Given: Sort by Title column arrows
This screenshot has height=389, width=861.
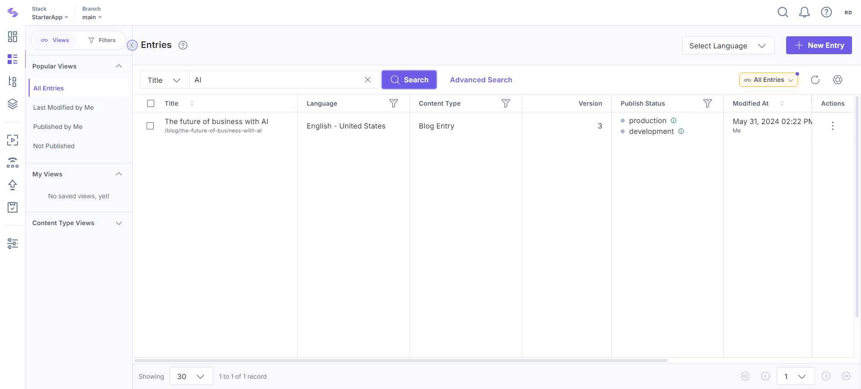Looking at the screenshot, I should [192, 103].
